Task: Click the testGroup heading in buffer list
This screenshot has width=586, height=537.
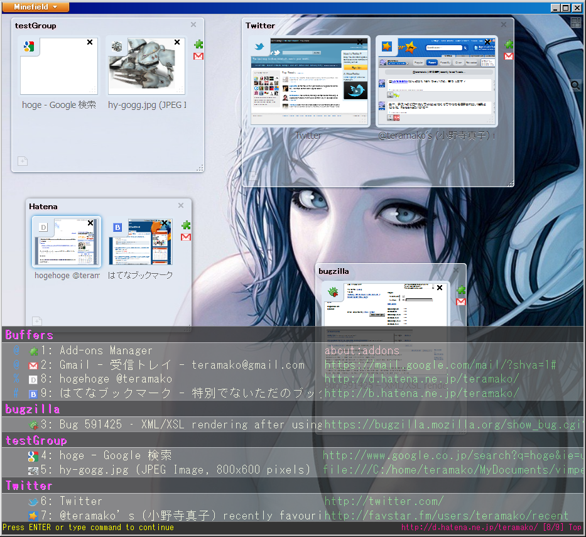Action: coord(36,440)
